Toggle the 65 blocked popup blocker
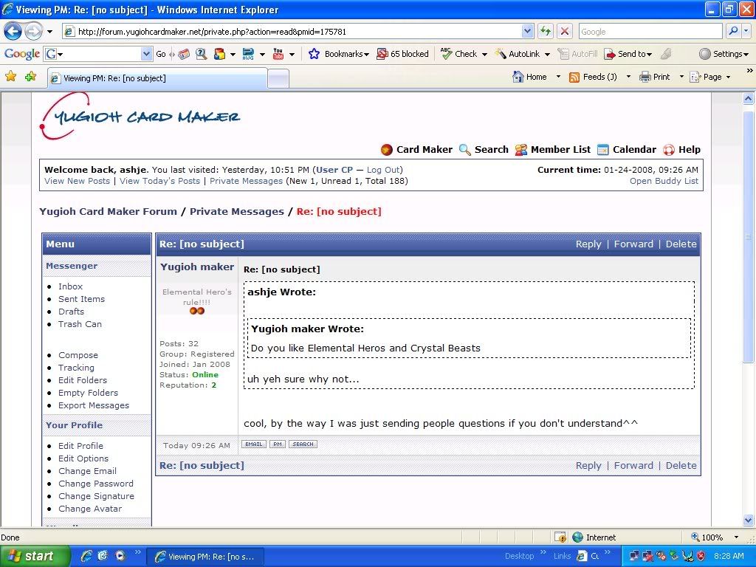This screenshot has height=567, width=756. tap(402, 54)
